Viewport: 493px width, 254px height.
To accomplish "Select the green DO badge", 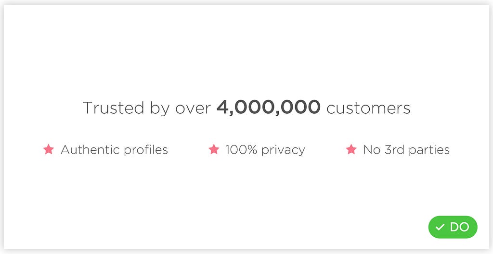I will [453, 227].
